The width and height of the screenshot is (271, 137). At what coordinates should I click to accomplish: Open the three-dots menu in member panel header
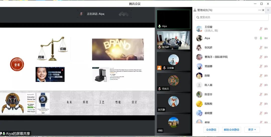pos(260,10)
